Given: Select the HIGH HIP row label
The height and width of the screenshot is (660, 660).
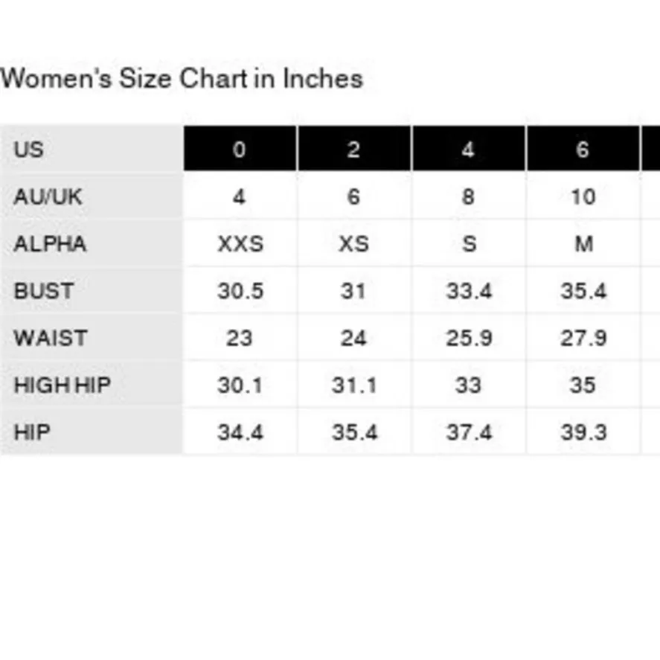Looking at the screenshot, I should pos(62,385).
